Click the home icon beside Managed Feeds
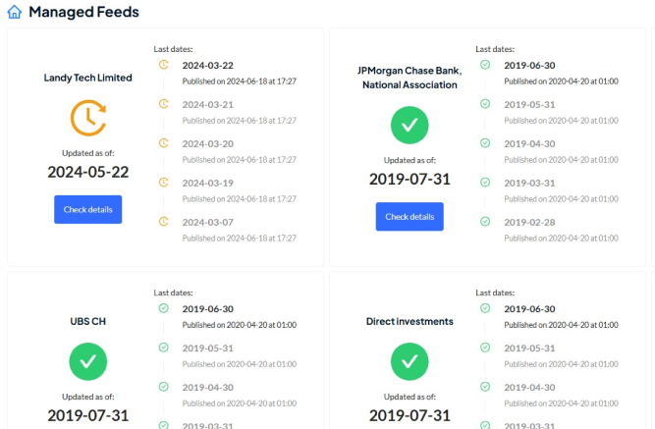 point(15,12)
